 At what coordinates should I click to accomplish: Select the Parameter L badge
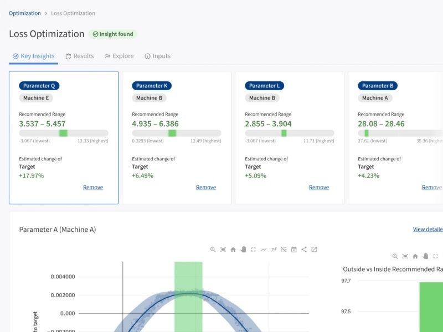click(265, 86)
